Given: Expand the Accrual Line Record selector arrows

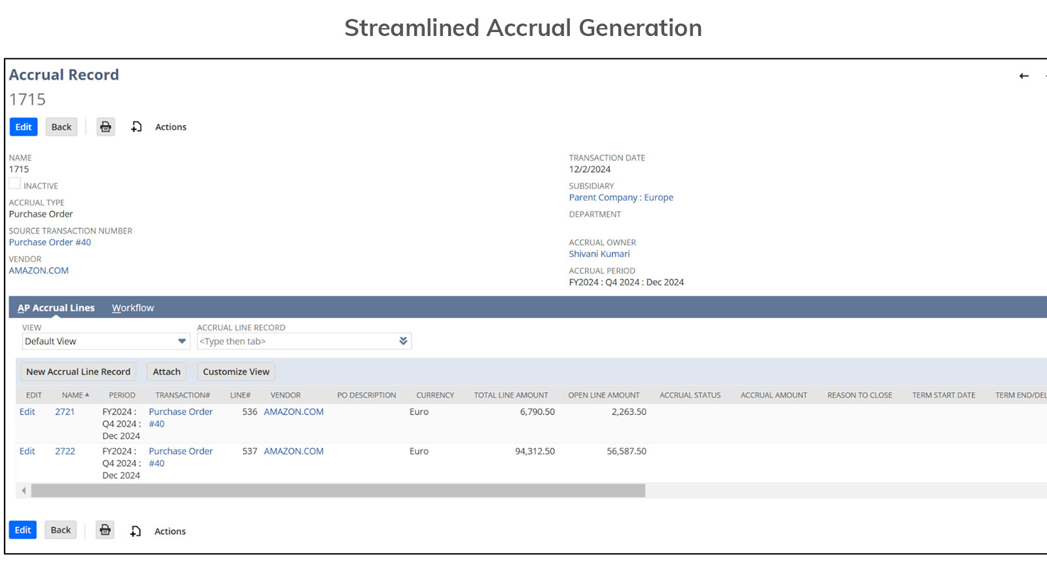Looking at the screenshot, I should coord(403,341).
